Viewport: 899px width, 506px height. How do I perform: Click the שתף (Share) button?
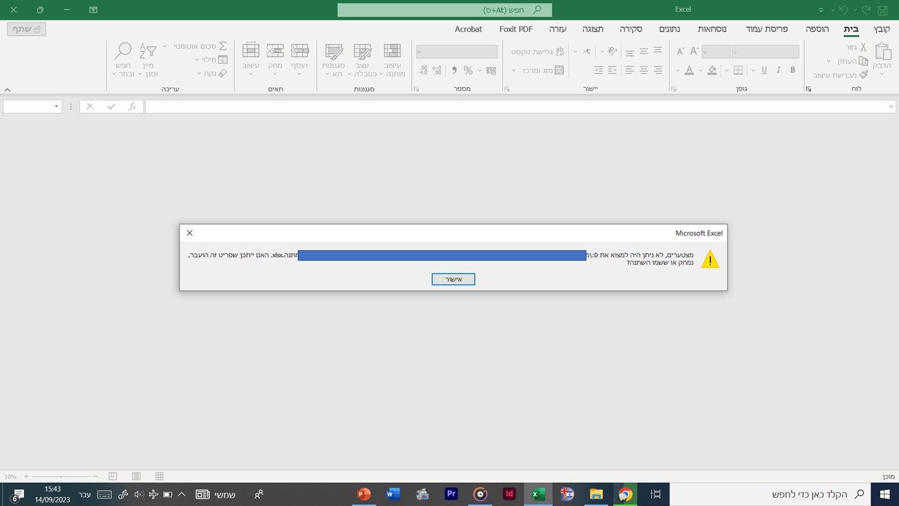click(x=27, y=29)
